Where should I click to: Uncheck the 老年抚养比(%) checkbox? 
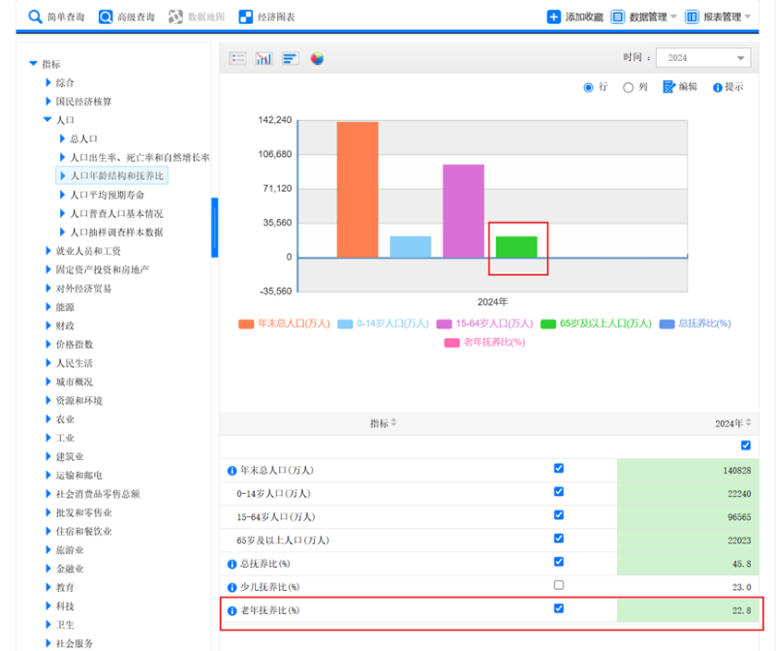pyautogui.click(x=558, y=608)
